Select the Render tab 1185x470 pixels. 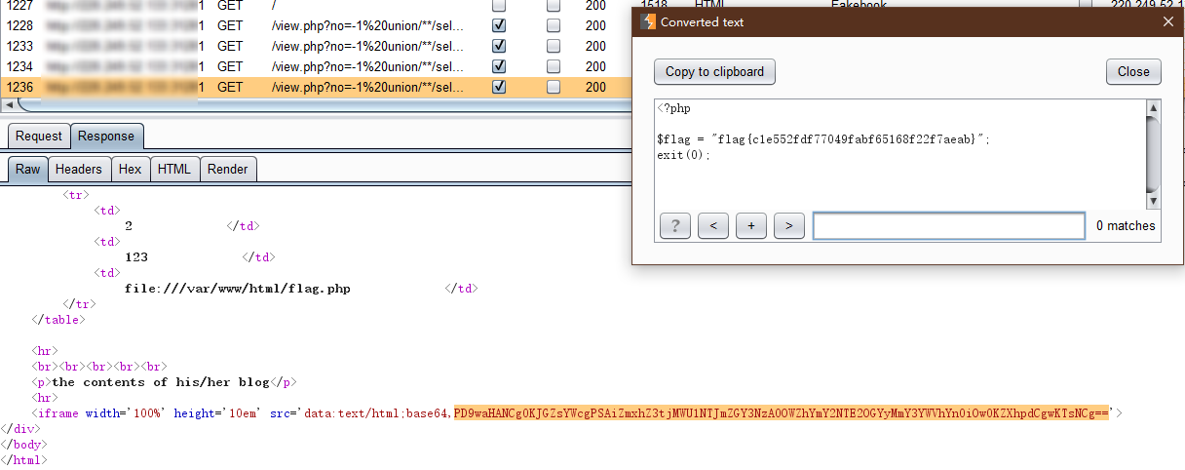(x=228, y=170)
